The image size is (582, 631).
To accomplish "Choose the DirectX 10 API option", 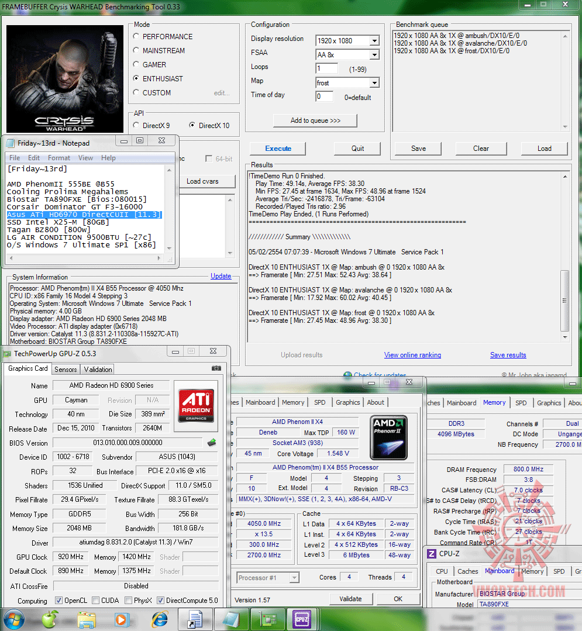I will pos(192,125).
